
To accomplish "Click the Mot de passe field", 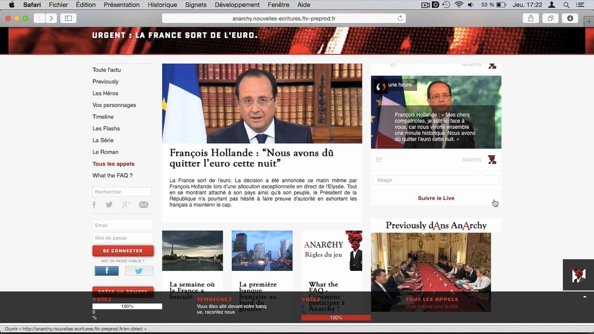I will point(123,238).
